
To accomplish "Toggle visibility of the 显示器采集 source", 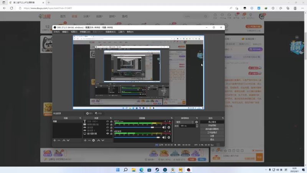I will coord(107,133).
